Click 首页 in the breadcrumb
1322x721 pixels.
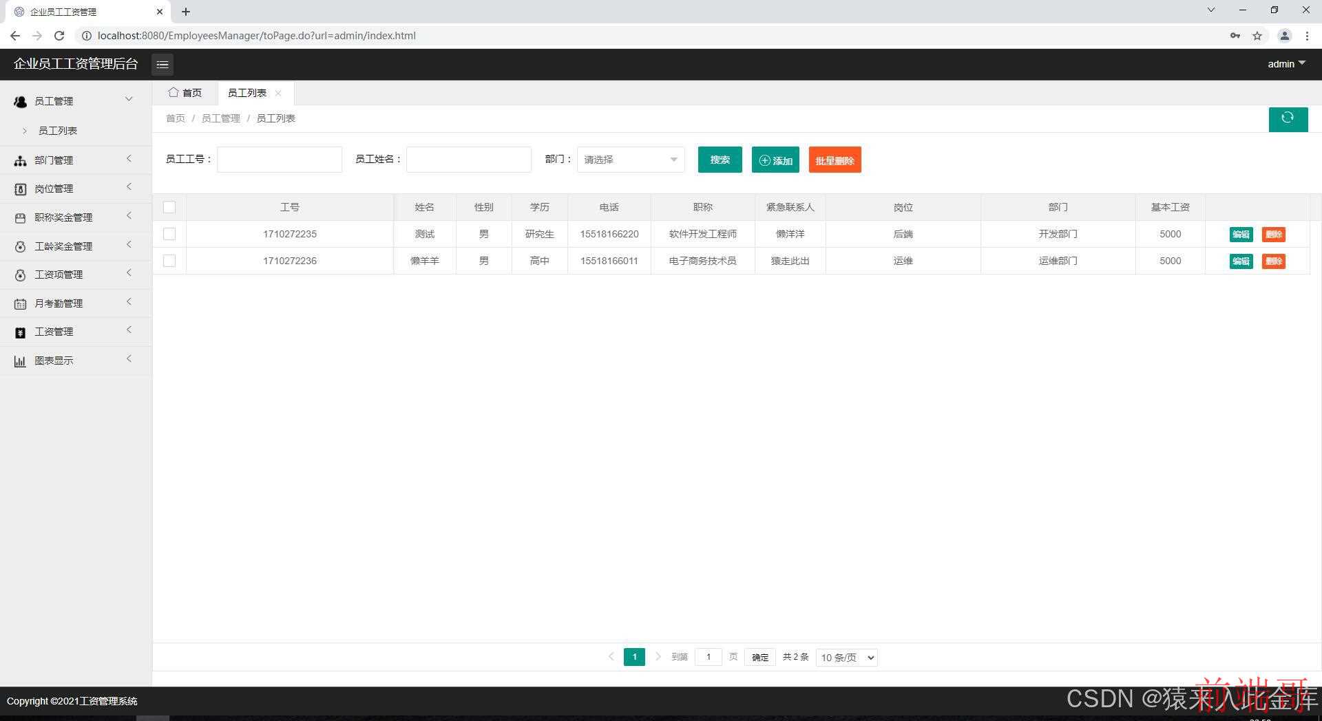pyautogui.click(x=176, y=118)
